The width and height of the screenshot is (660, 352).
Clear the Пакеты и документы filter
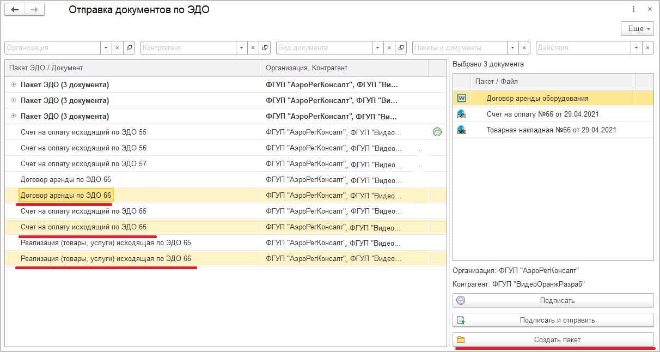[x=524, y=47]
